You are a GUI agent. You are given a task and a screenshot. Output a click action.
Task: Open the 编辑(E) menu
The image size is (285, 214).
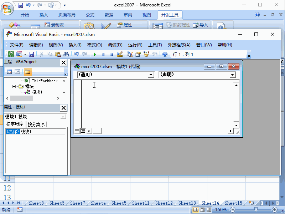tap(36, 45)
